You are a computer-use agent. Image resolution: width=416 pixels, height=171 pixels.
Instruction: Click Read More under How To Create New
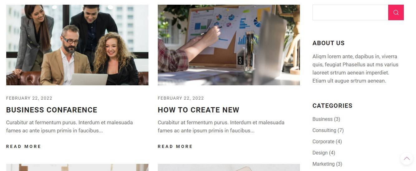pos(175,146)
